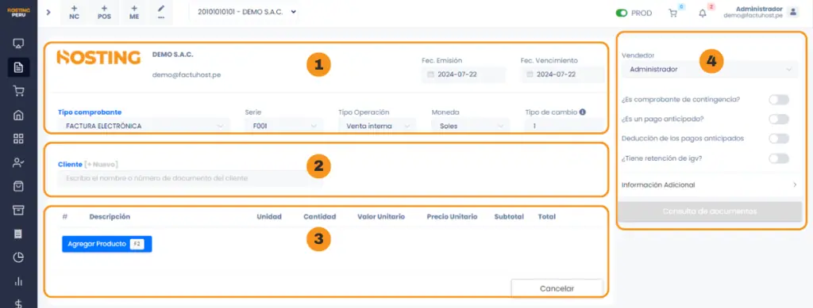813x308 pixels.
Task: Open the archive box sidebar icon
Action: point(19,210)
